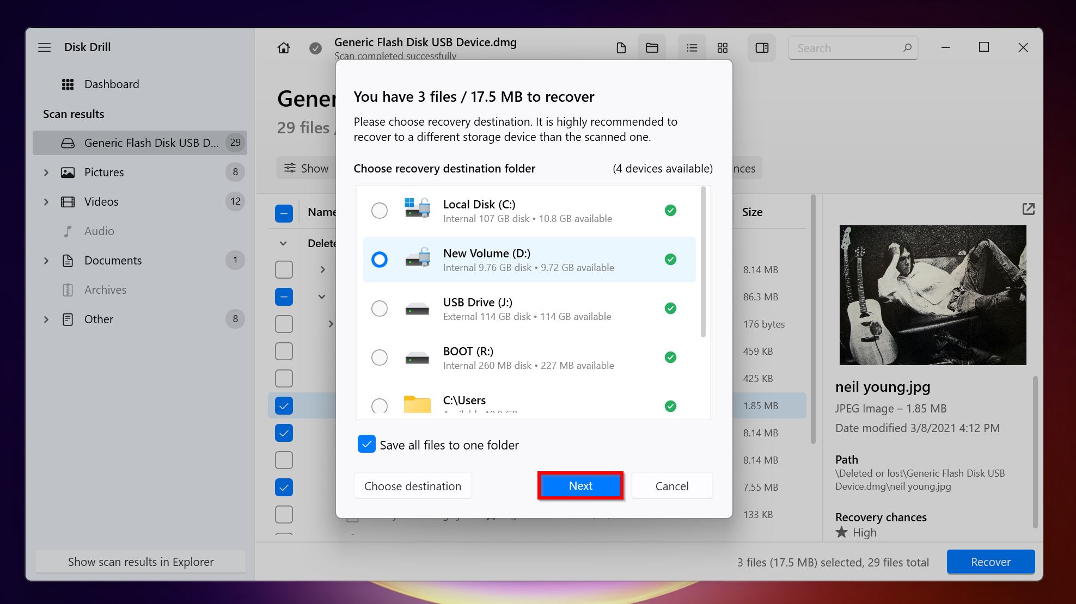The width and height of the screenshot is (1076, 604).
Task: Click the scan completed checkmark icon
Action: tap(315, 48)
